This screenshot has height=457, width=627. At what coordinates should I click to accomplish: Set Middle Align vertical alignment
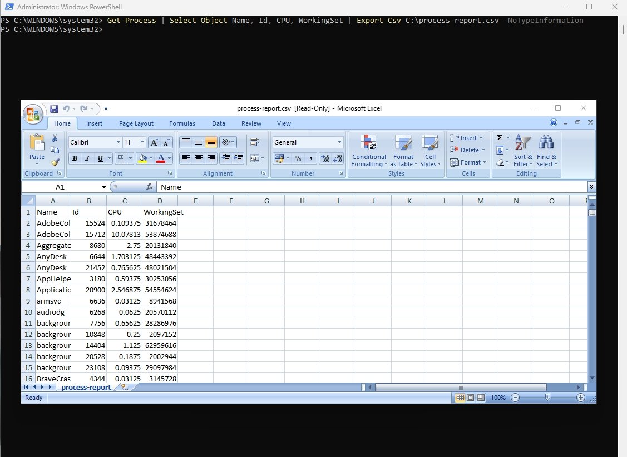(x=198, y=142)
